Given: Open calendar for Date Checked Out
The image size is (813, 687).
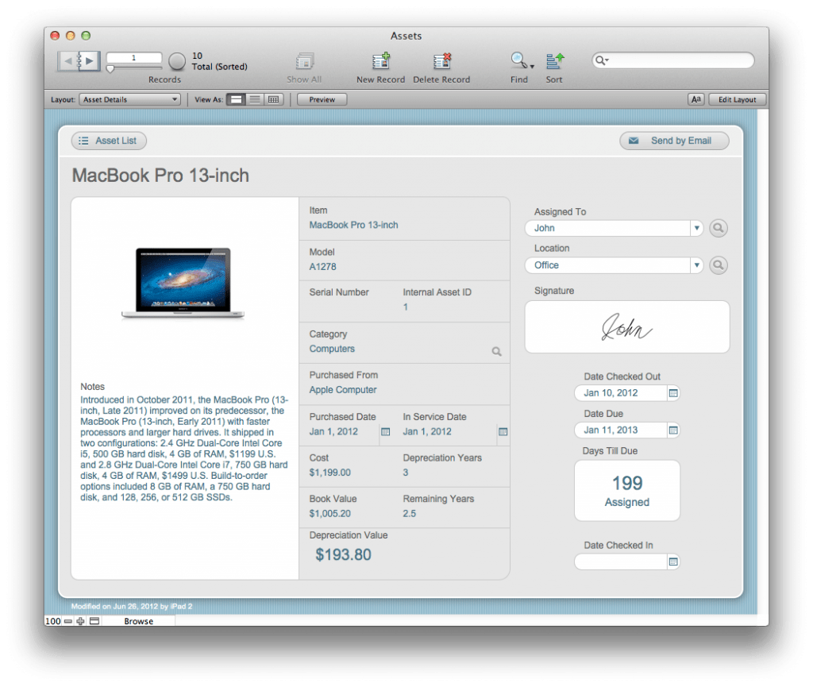Looking at the screenshot, I should tap(673, 393).
